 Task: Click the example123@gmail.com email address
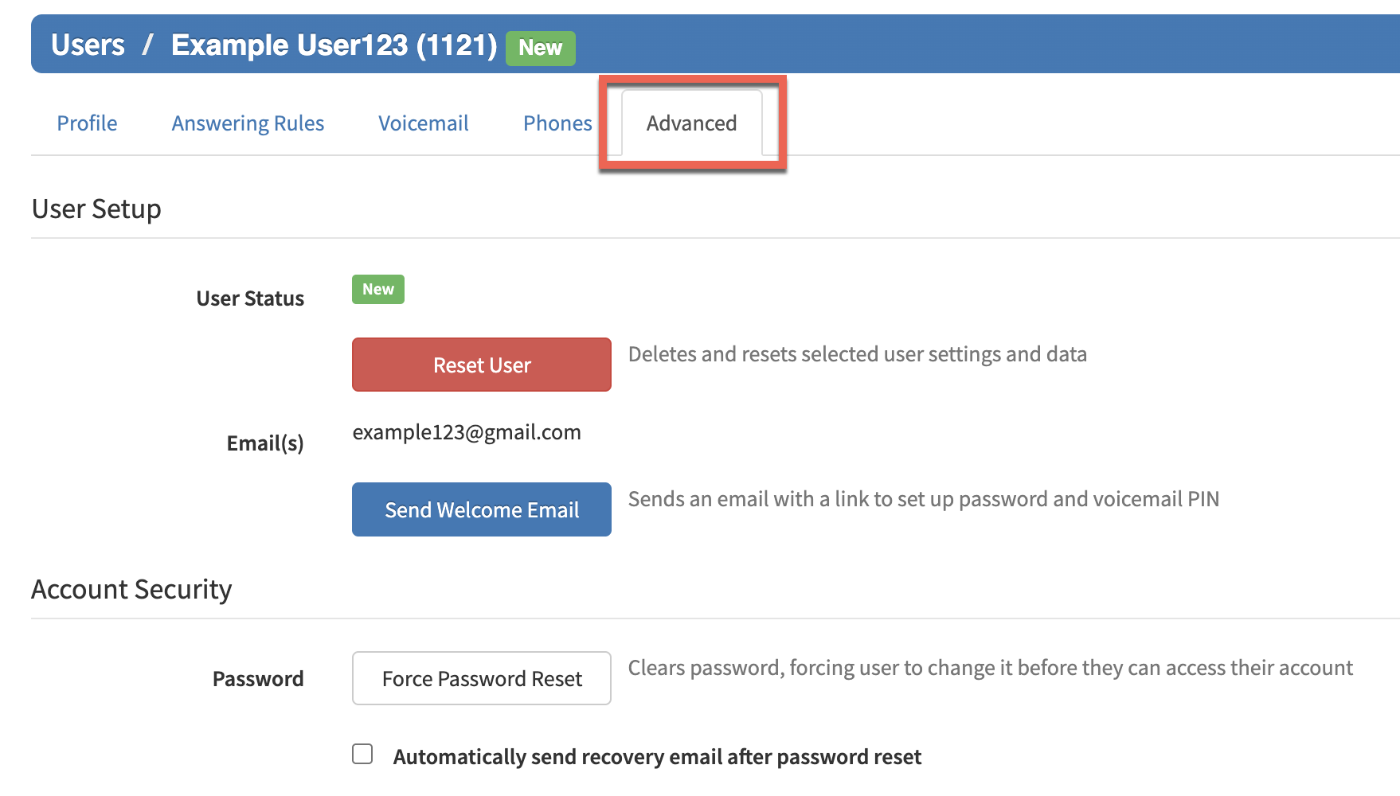pyautogui.click(x=467, y=432)
